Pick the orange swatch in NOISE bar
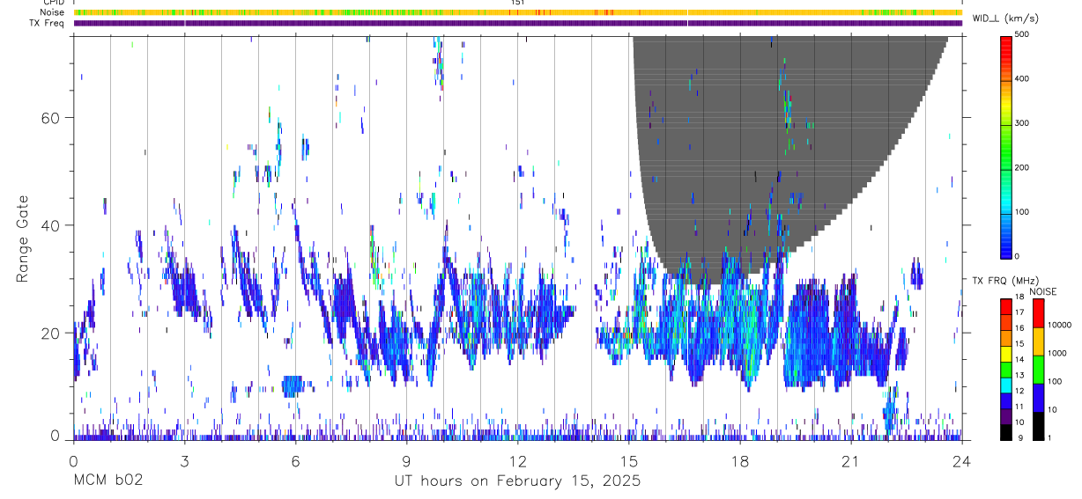 click(1039, 341)
